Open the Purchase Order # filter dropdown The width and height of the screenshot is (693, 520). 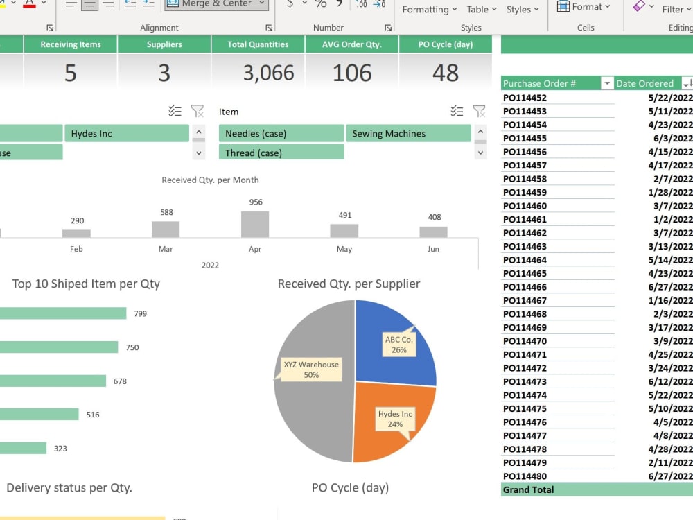point(608,83)
